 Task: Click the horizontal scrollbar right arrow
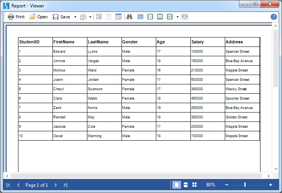pyautogui.click(x=269, y=176)
